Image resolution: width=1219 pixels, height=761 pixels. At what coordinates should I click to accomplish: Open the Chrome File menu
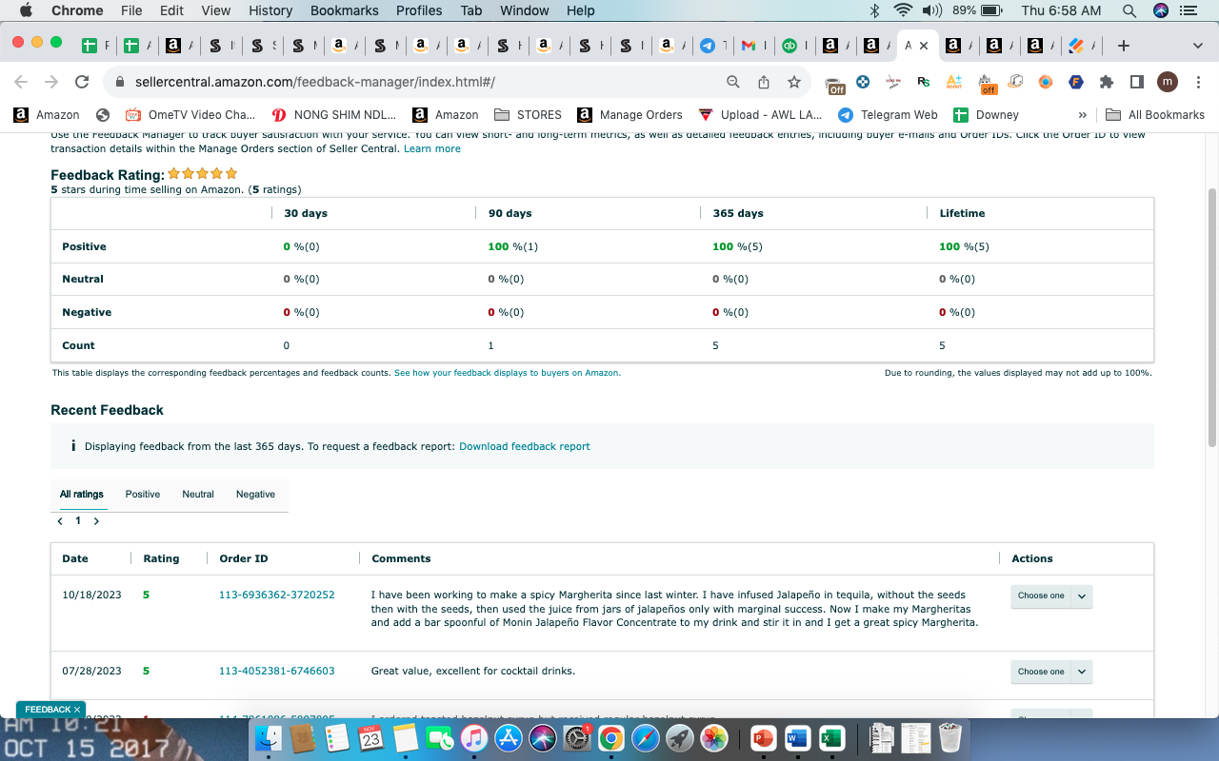131,10
